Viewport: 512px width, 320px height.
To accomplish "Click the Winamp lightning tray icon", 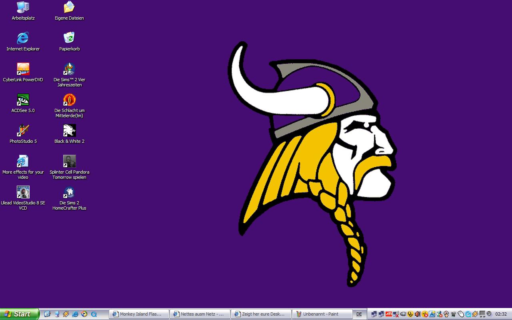I will click(x=475, y=314).
